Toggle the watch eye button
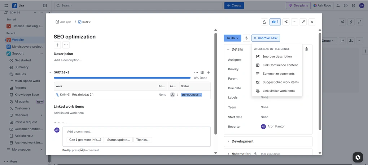The height and width of the screenshot is (165, 368). point(275,22)
